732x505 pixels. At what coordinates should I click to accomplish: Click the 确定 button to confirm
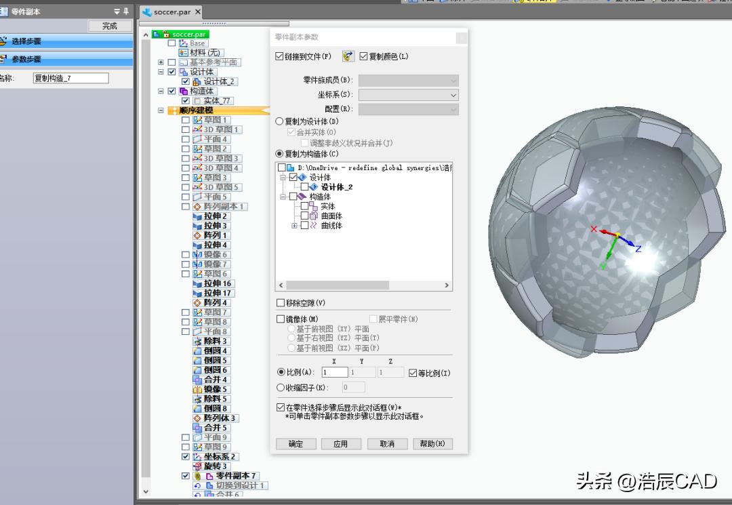[296, 444]
